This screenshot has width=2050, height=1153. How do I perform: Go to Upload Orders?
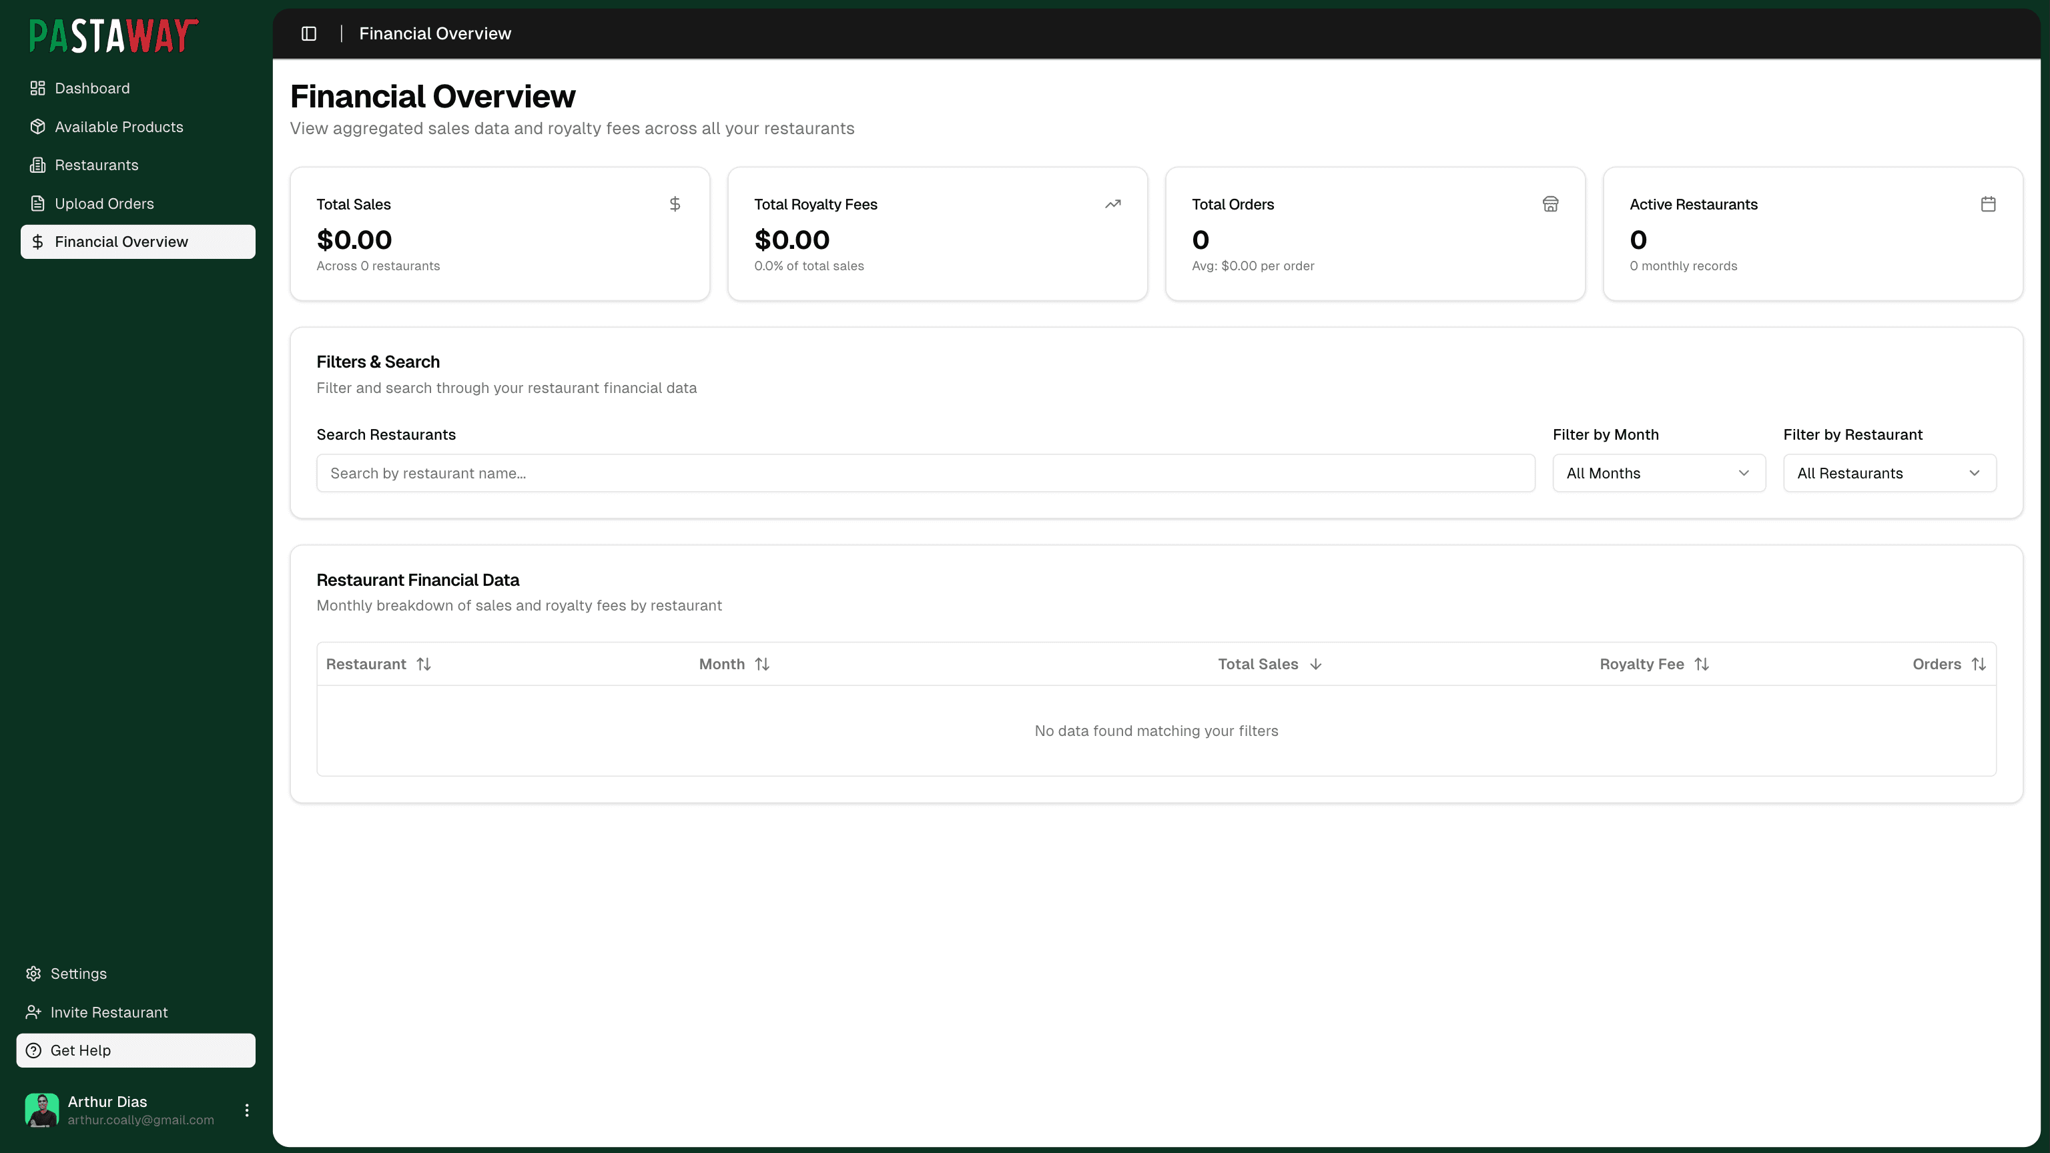pyautogui.click(x=105, y=203)
